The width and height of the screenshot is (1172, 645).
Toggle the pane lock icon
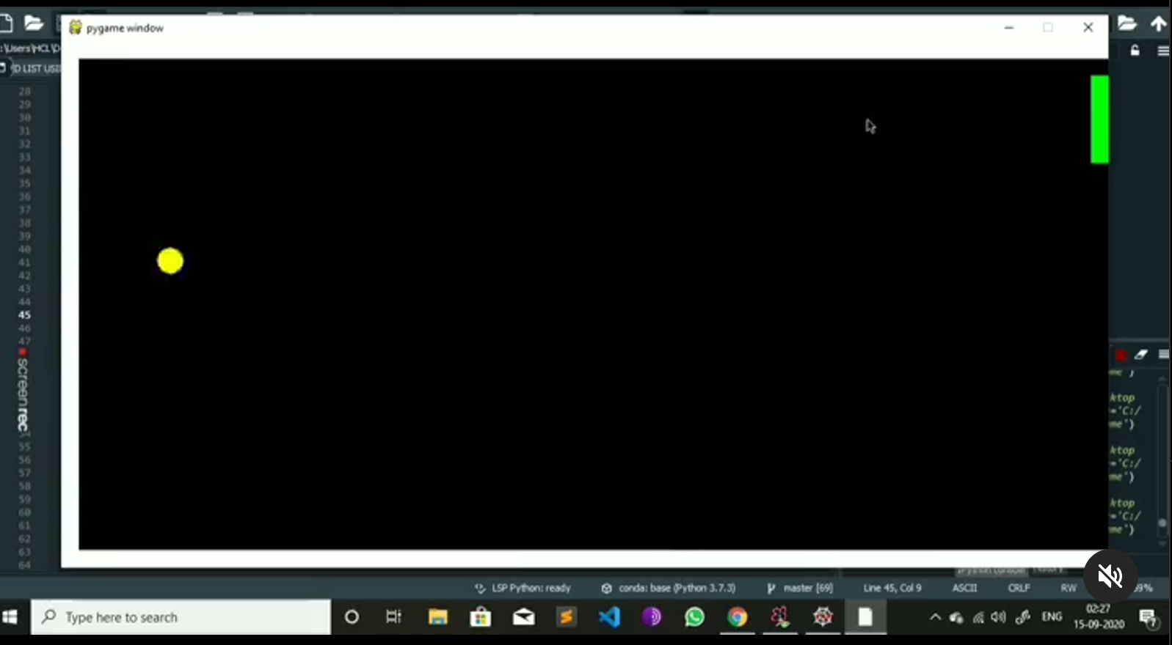[x=1135, y=51]
